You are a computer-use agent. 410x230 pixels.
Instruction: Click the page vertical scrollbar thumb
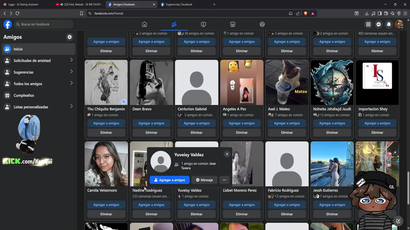[x=408, y=188]
